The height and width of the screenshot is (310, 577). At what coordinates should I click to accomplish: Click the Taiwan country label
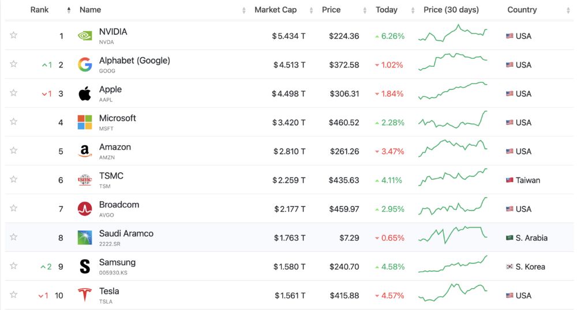tap(528, 180)
